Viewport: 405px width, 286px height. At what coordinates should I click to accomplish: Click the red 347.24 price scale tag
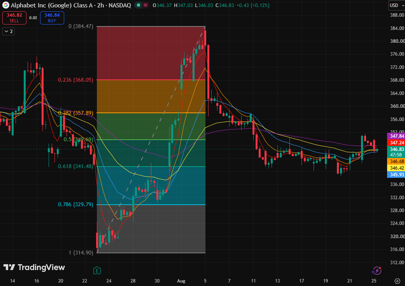click(396, 143)
